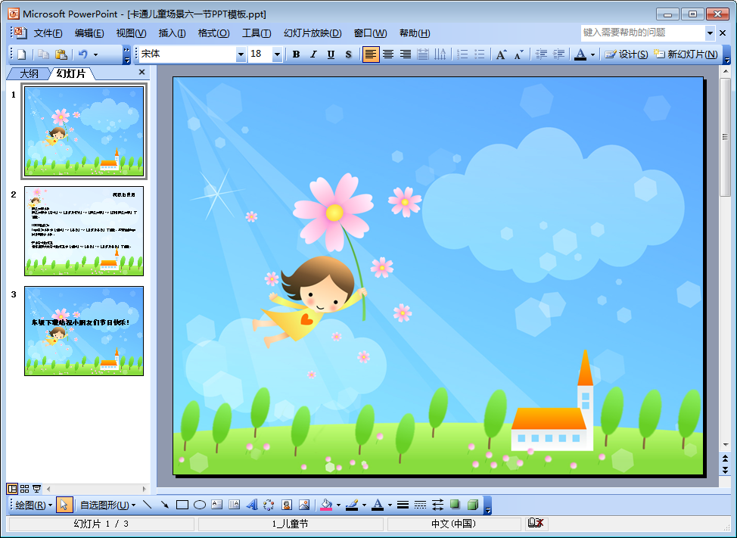The width and height of the screenshot is (737, 538).
Task: Toggle text shadow S button
Action: tap(348, 54)
